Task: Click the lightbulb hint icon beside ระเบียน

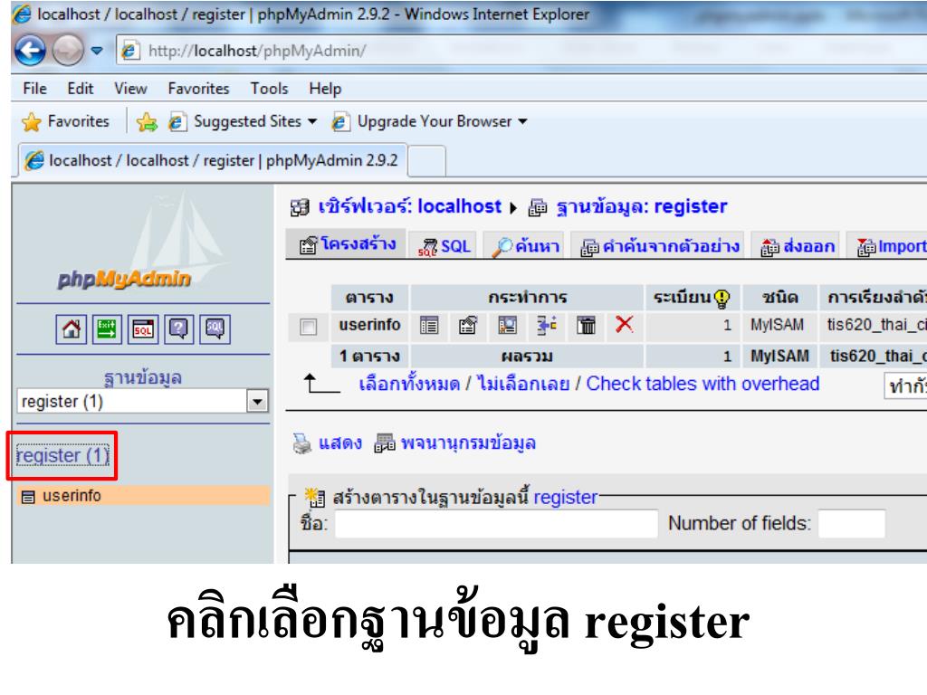Action: [722, 299]
